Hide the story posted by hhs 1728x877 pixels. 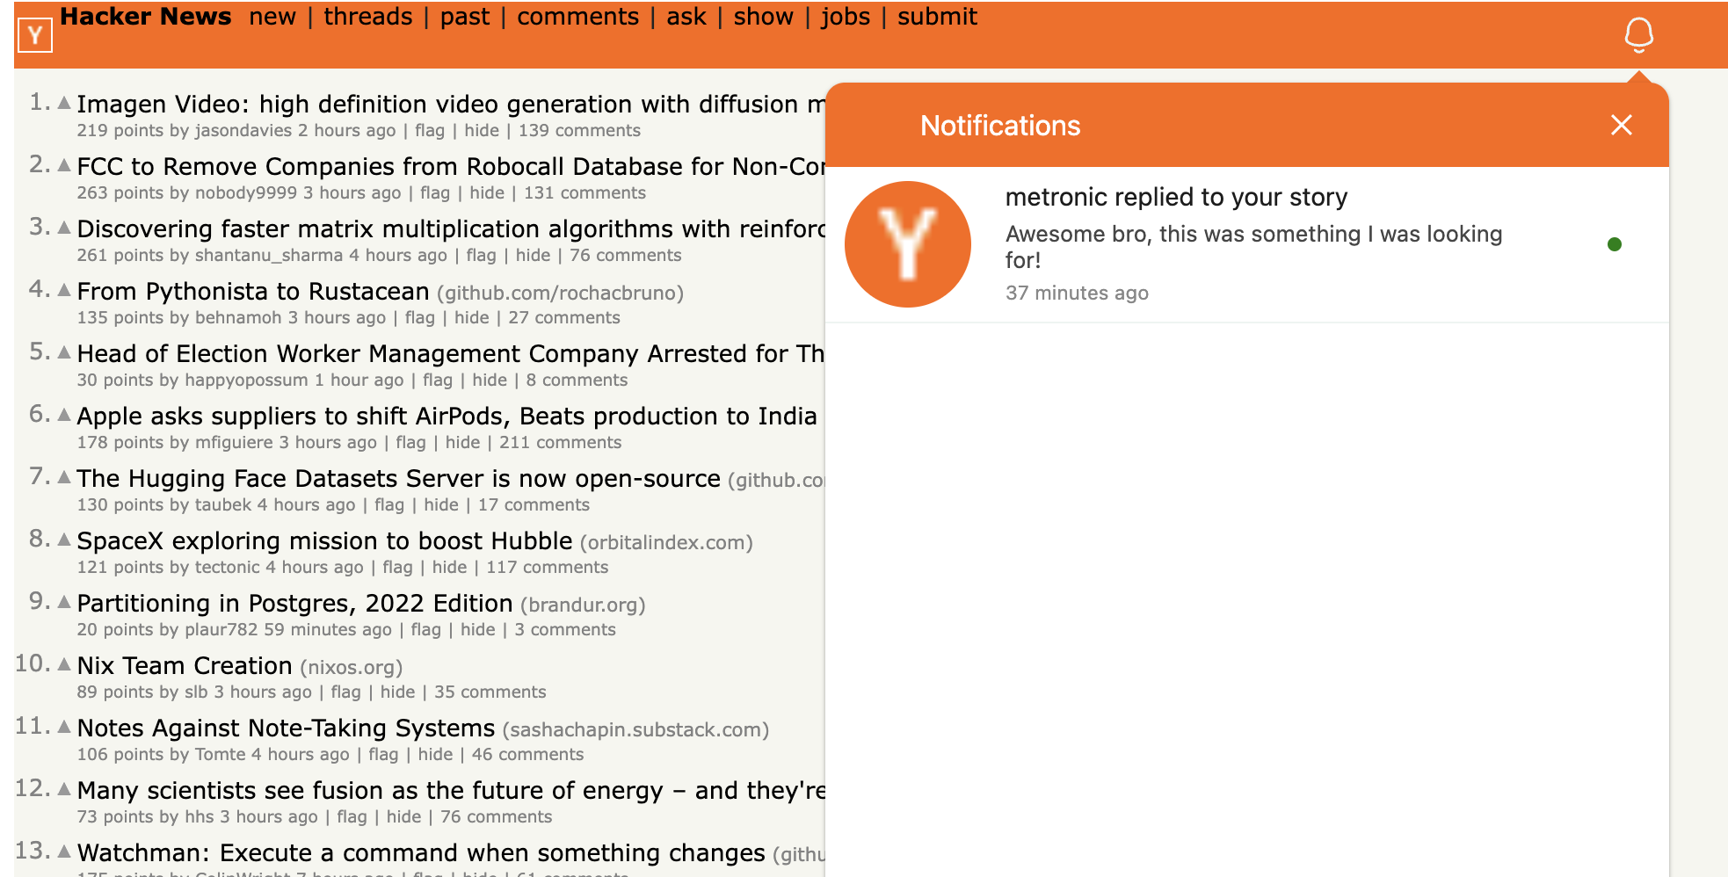(x=403, y=816)
